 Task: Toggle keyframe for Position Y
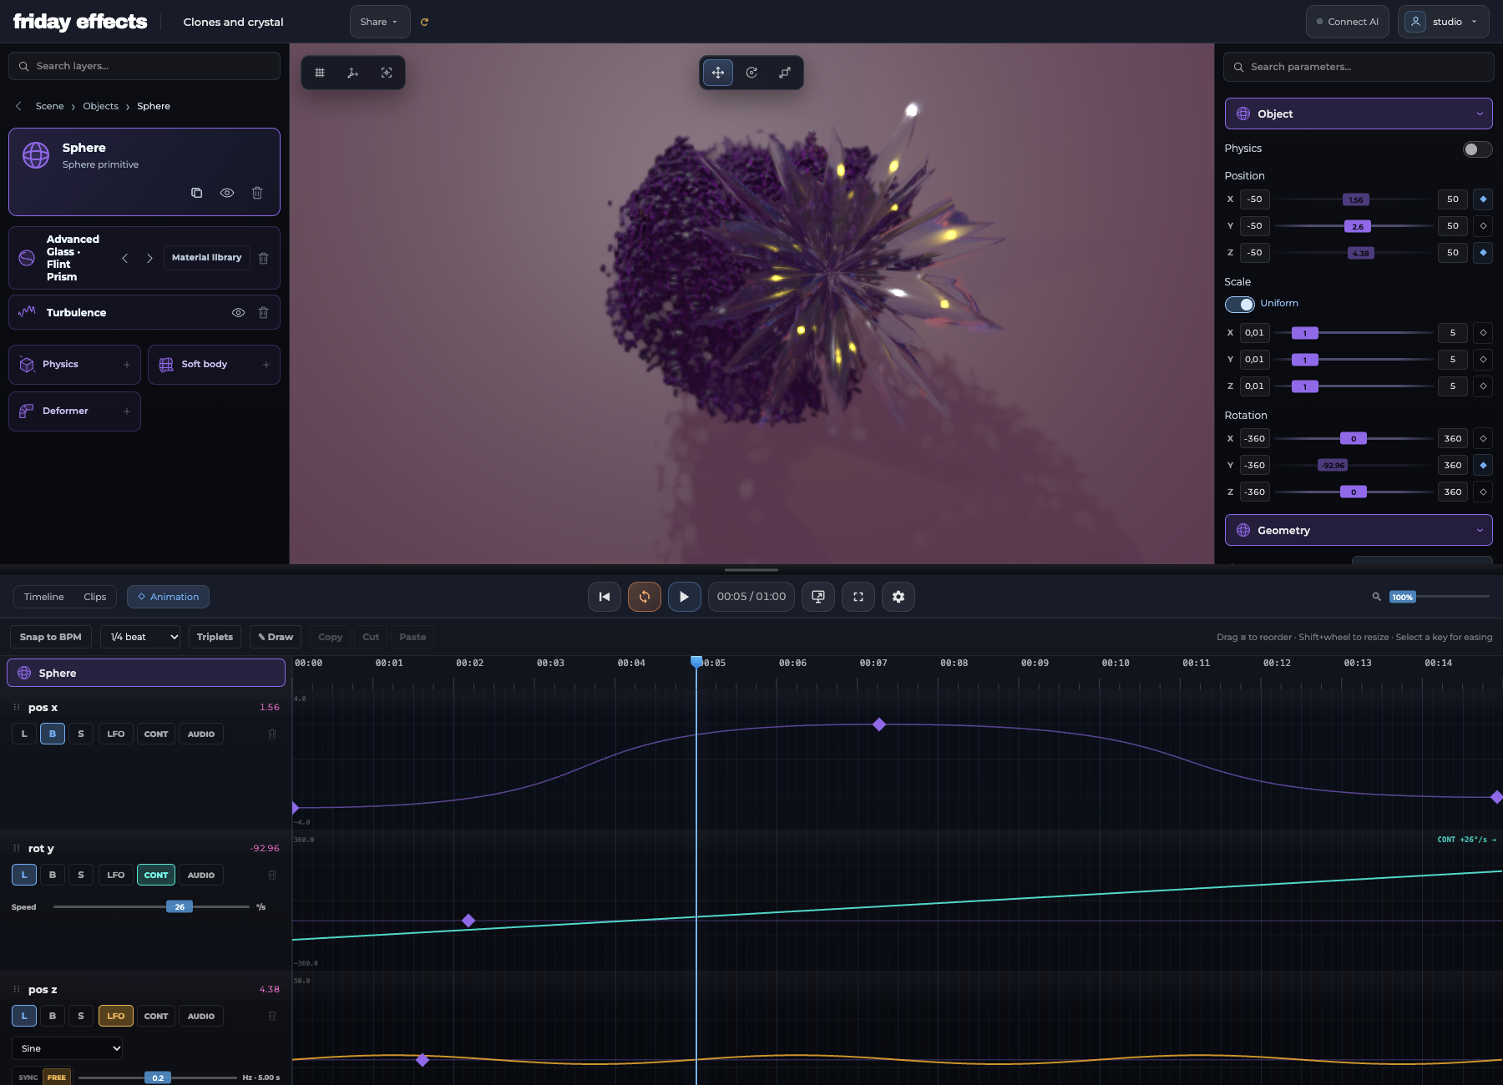point(1483,226)
